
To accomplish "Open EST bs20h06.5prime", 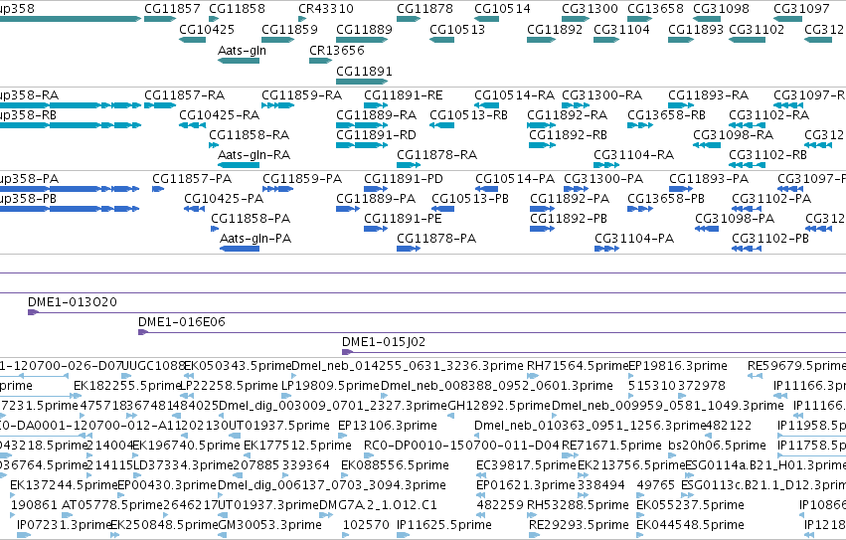I will tap(717, 446).
